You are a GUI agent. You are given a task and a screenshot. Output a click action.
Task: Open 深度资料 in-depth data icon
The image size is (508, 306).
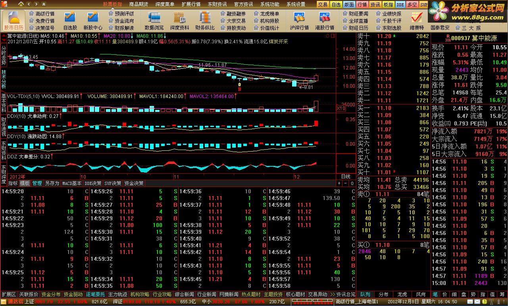pos(179,21)
